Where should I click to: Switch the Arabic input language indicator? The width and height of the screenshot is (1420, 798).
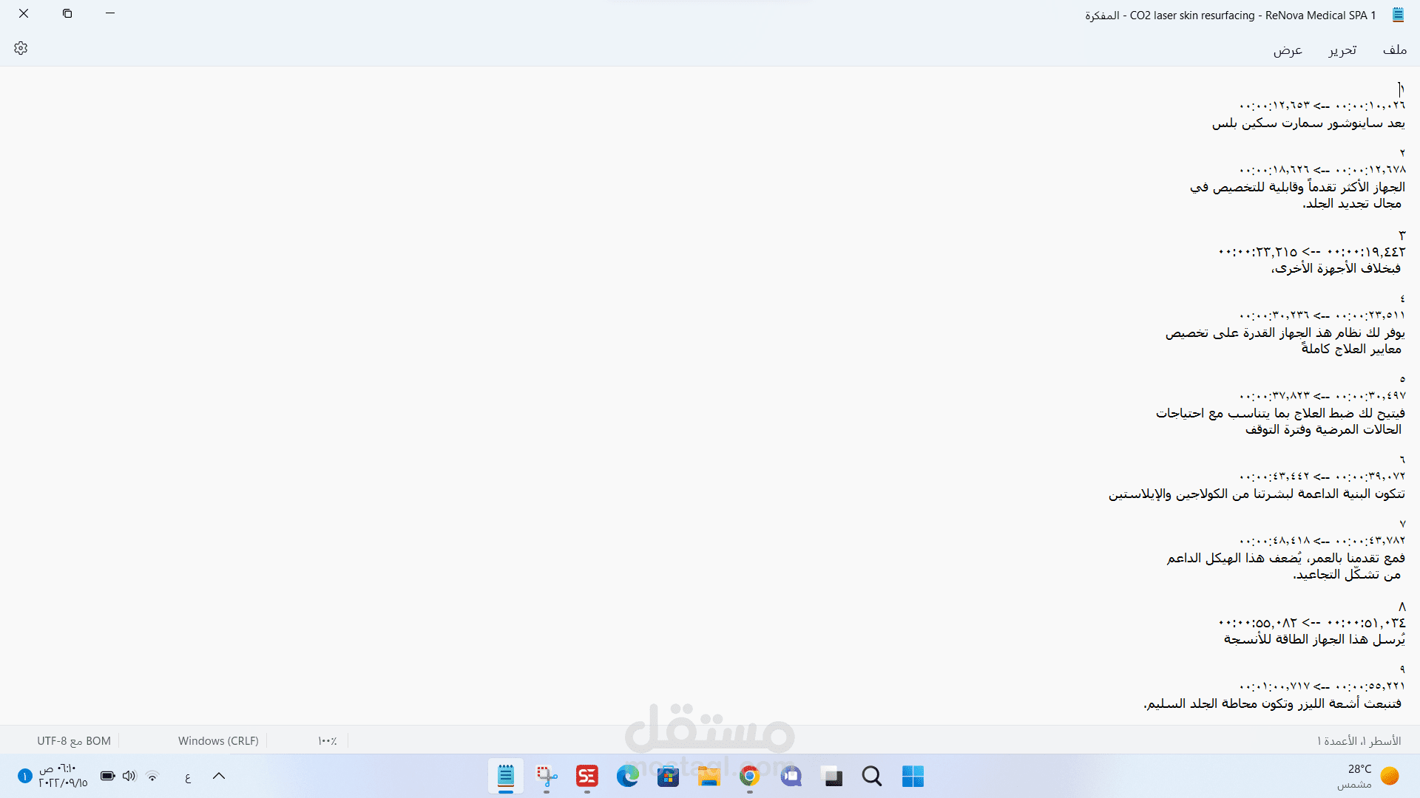click(x=188, y=777)
